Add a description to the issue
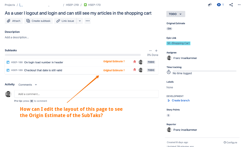The width and height of the screenshot is (241, 147). point(17,37)
